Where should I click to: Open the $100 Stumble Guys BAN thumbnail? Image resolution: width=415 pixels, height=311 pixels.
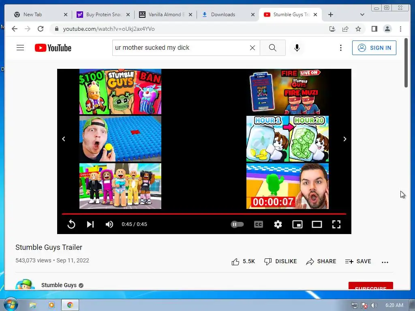point(120,92)
